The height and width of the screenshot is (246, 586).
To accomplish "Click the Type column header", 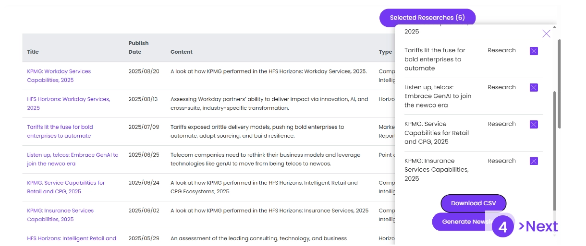I will click(385, 52).
